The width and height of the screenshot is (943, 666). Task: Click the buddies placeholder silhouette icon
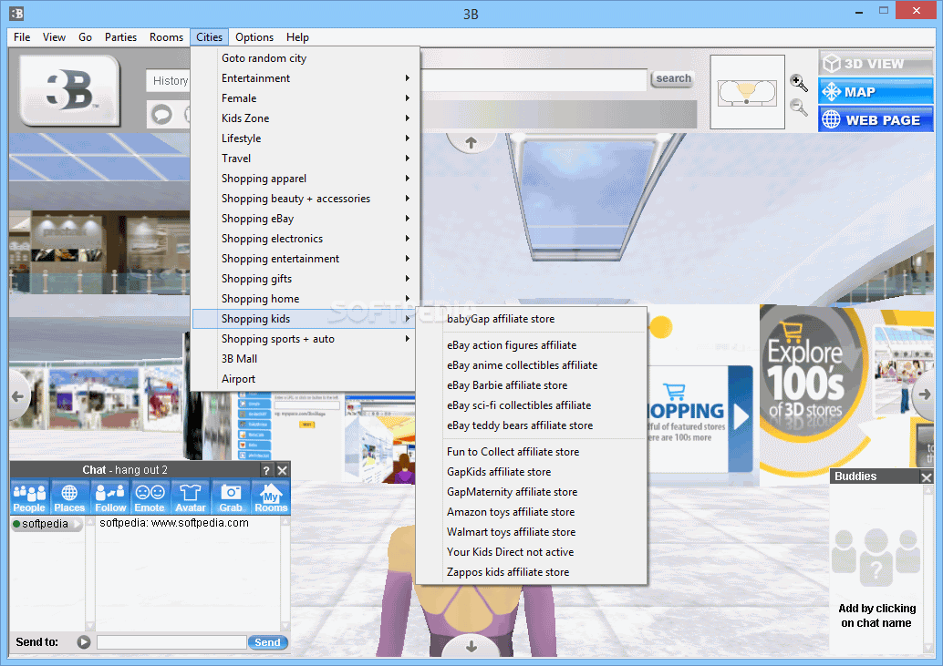coord(876,558)
